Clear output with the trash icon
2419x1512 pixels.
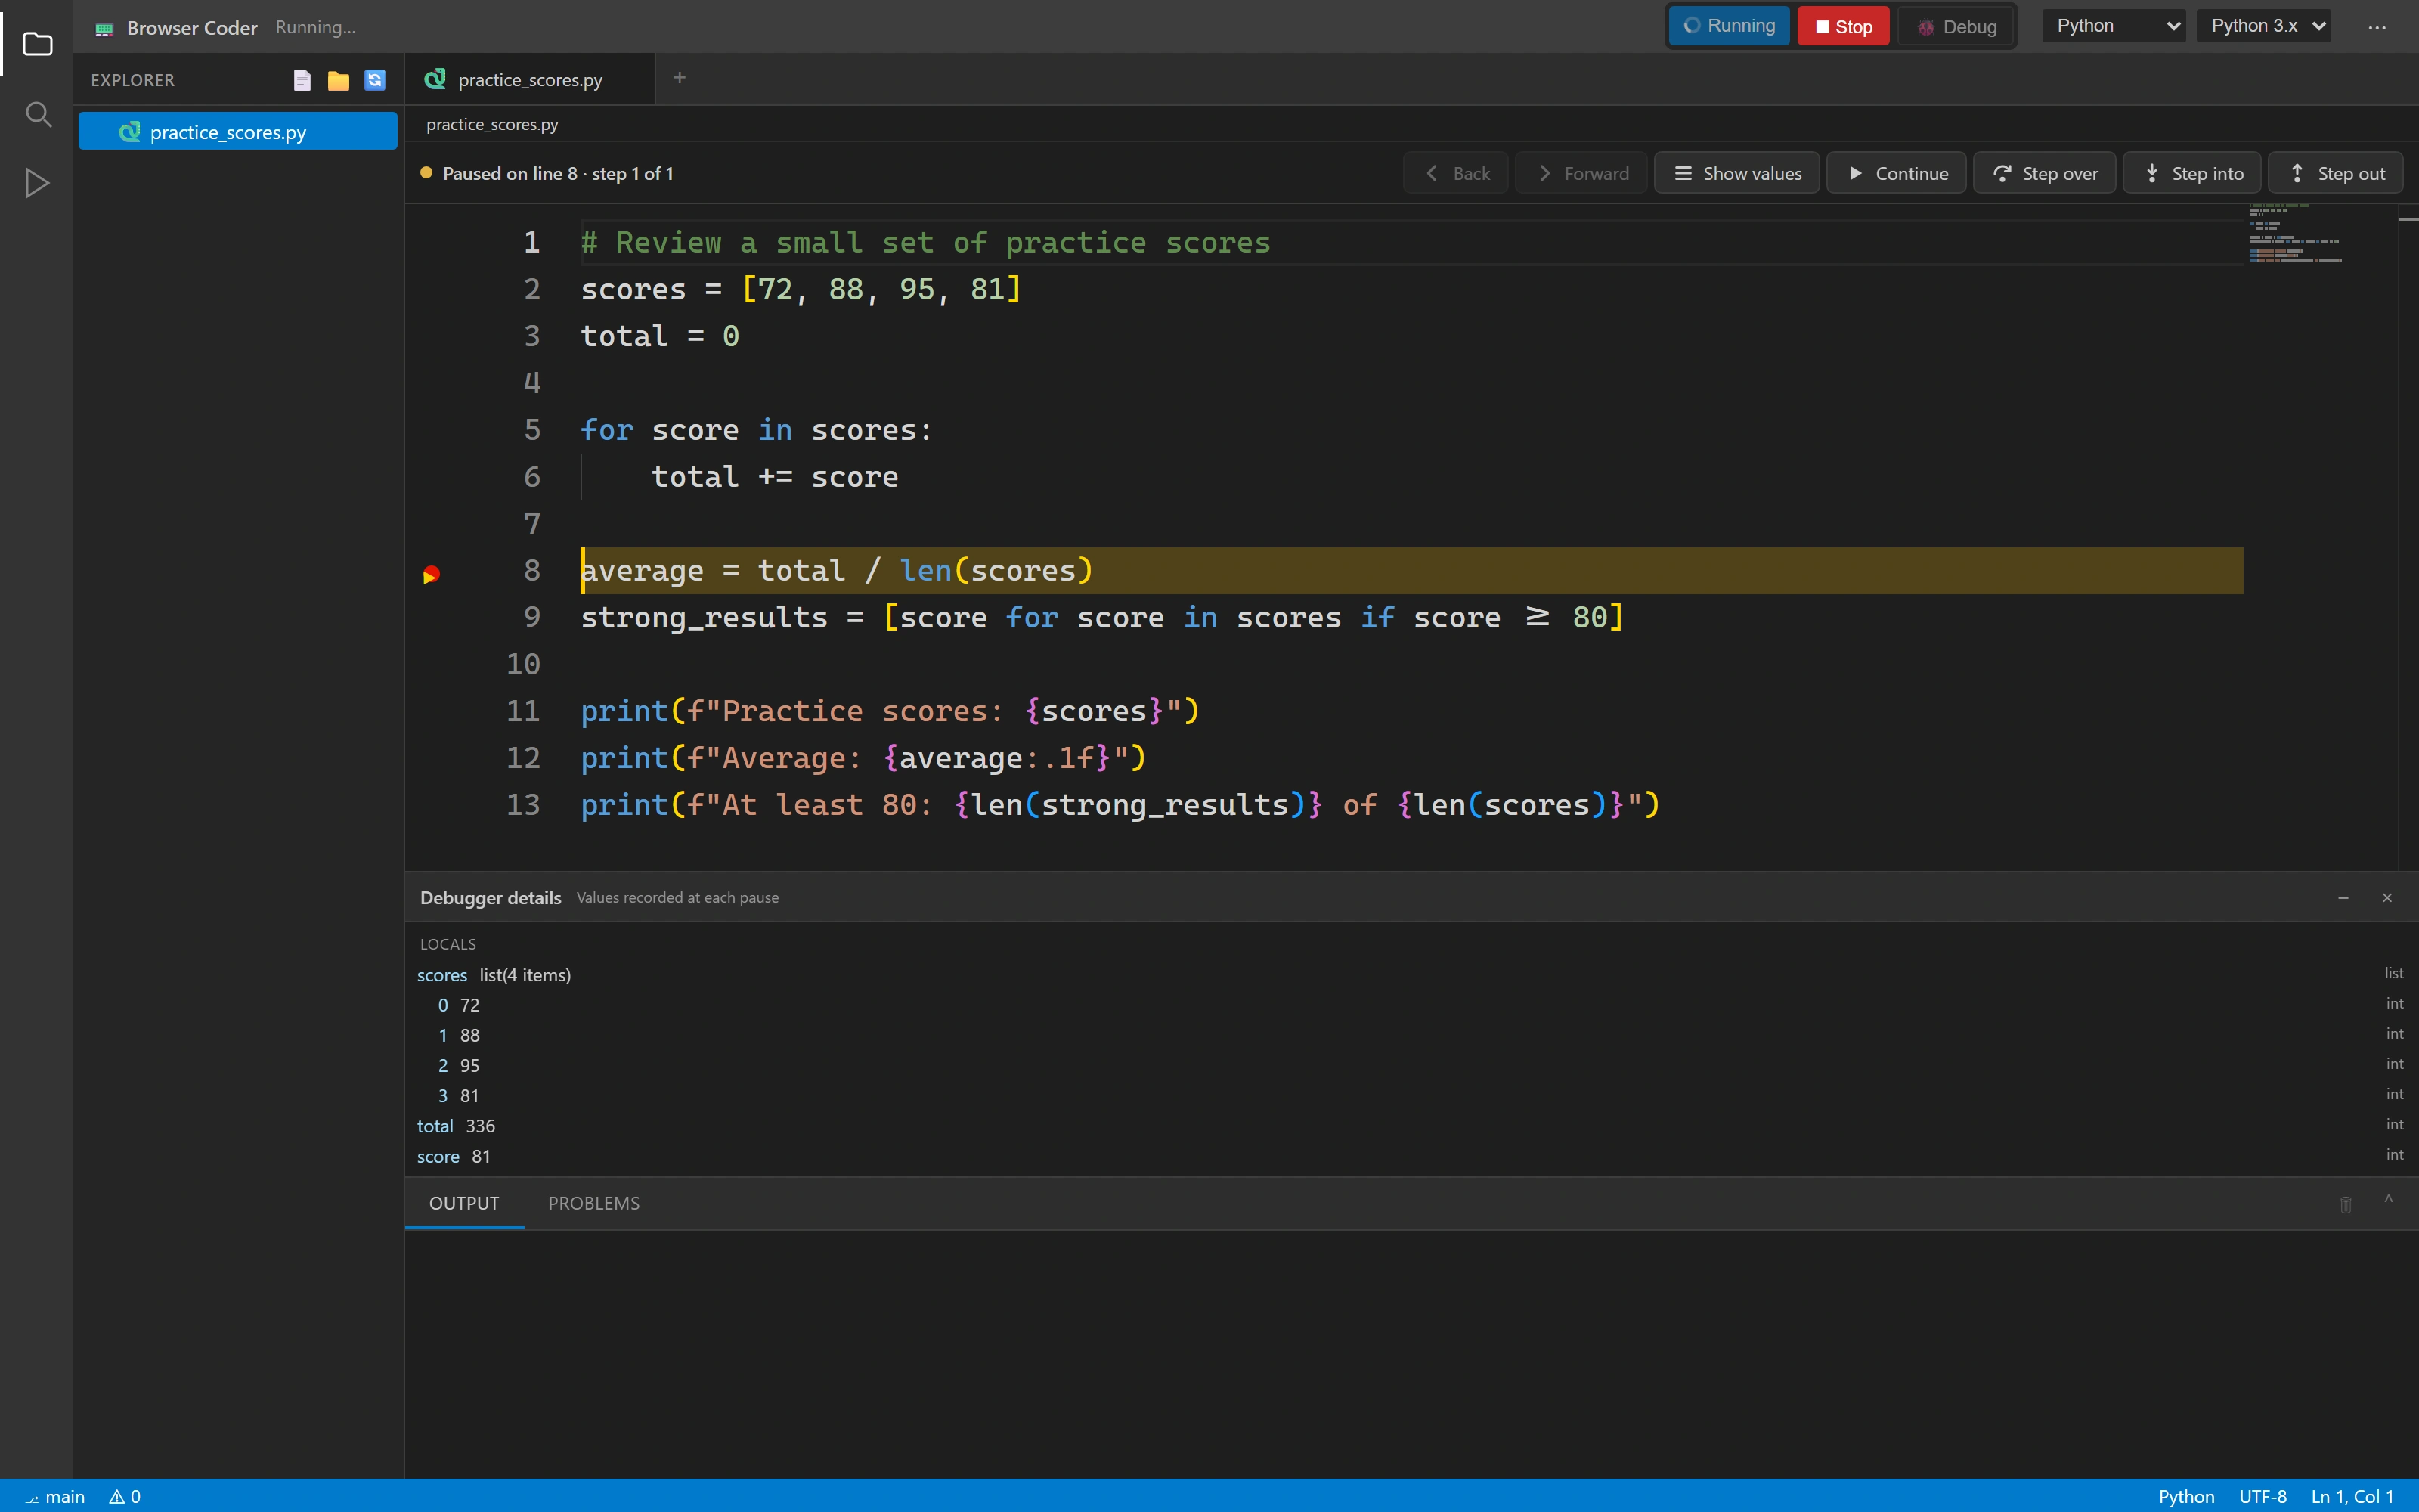click(2345, 1204)
